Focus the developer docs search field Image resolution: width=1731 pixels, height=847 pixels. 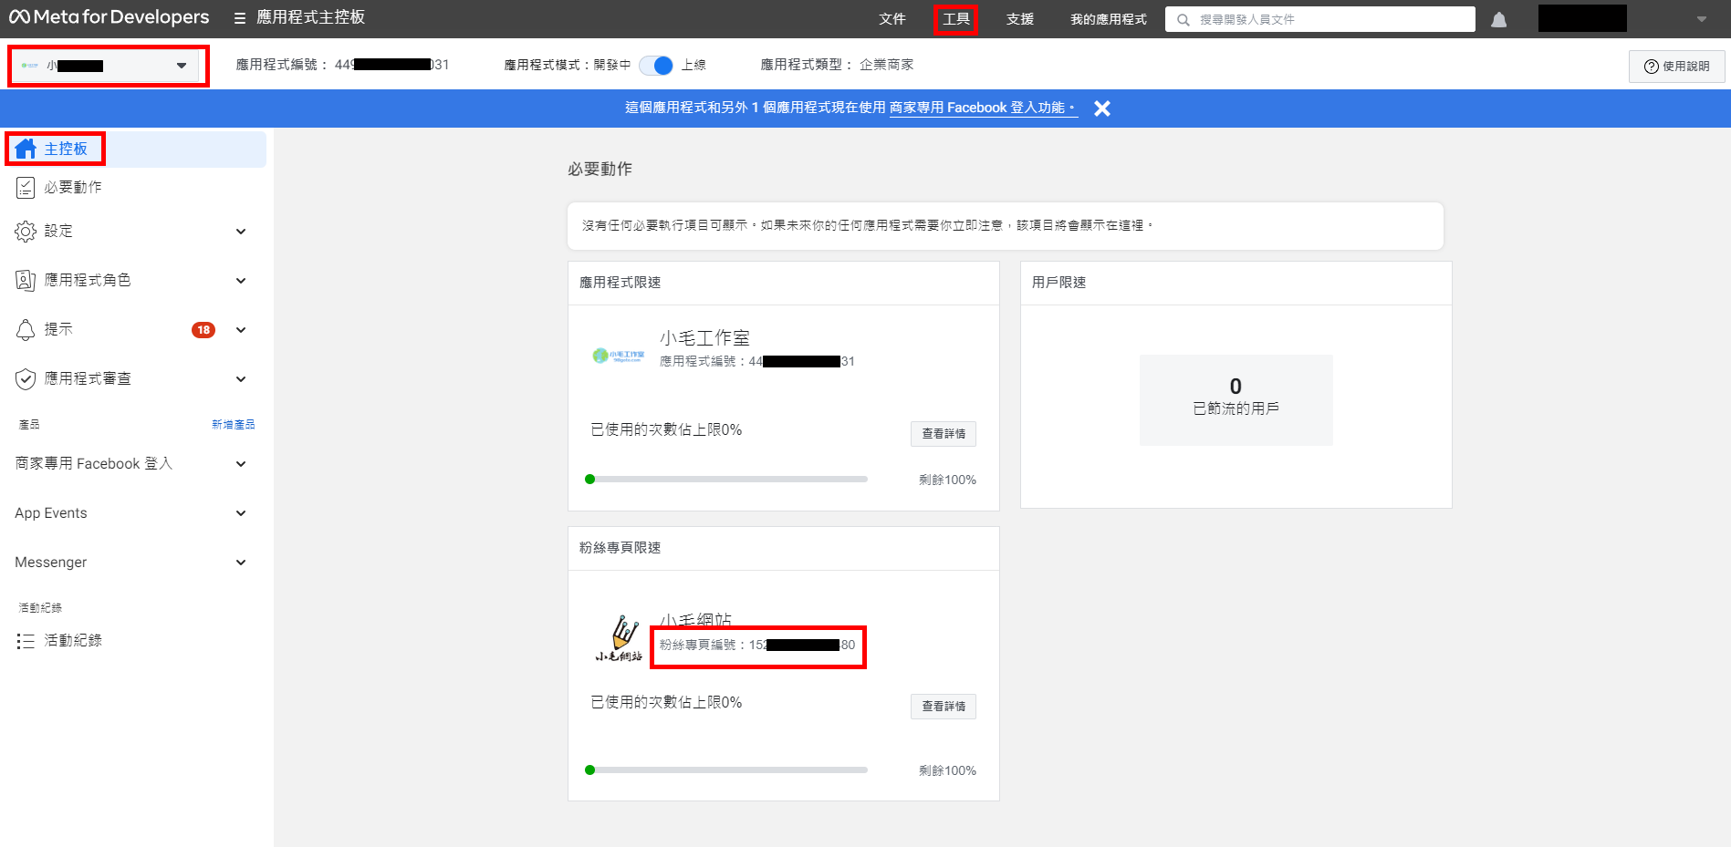pos(1320,19)
